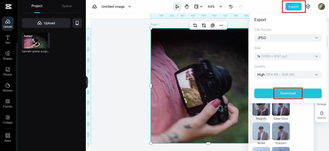Apply the Noise effect
Image resolution: width=329 pixels, height=151 pixels.
tap(261, 134)
